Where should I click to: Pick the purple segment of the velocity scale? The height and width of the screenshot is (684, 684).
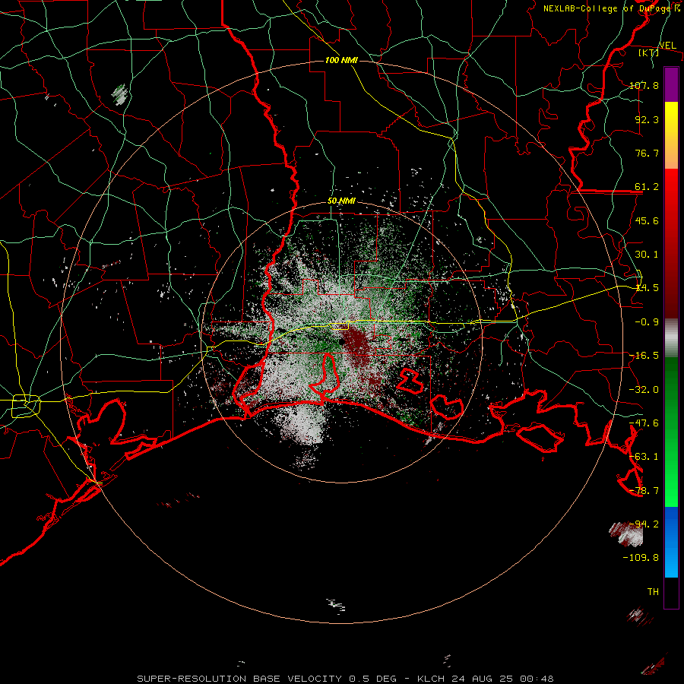pos(671,84)
